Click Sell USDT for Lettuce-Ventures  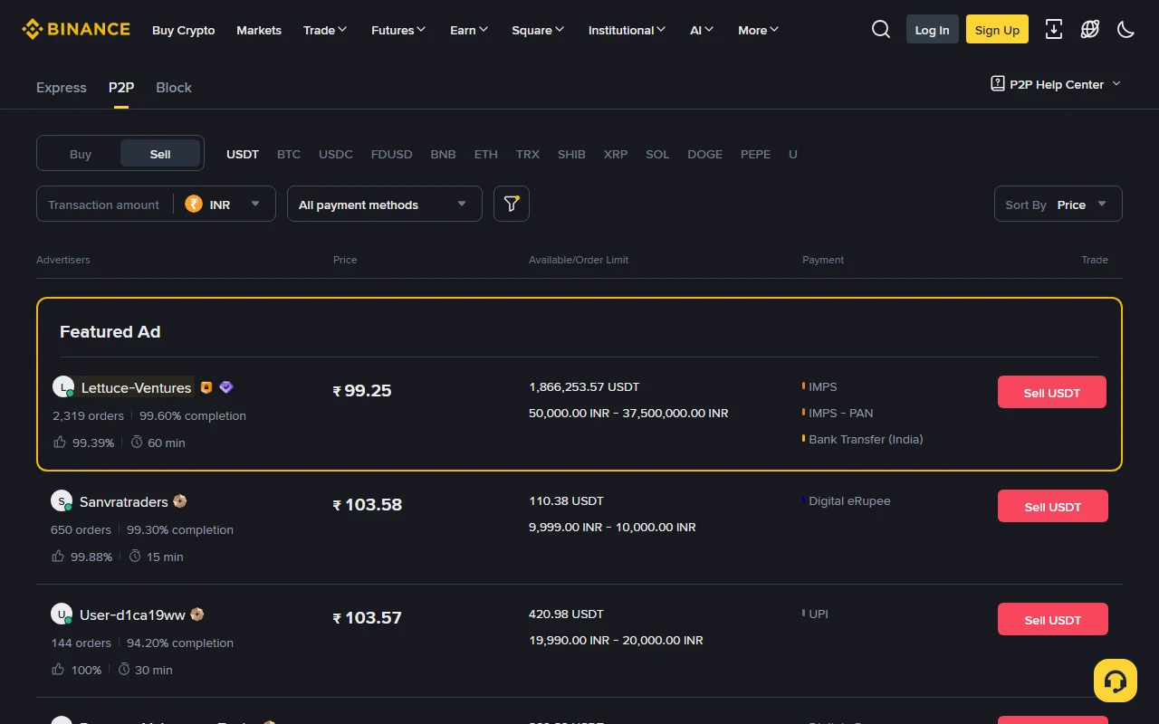click(1052, 392)
